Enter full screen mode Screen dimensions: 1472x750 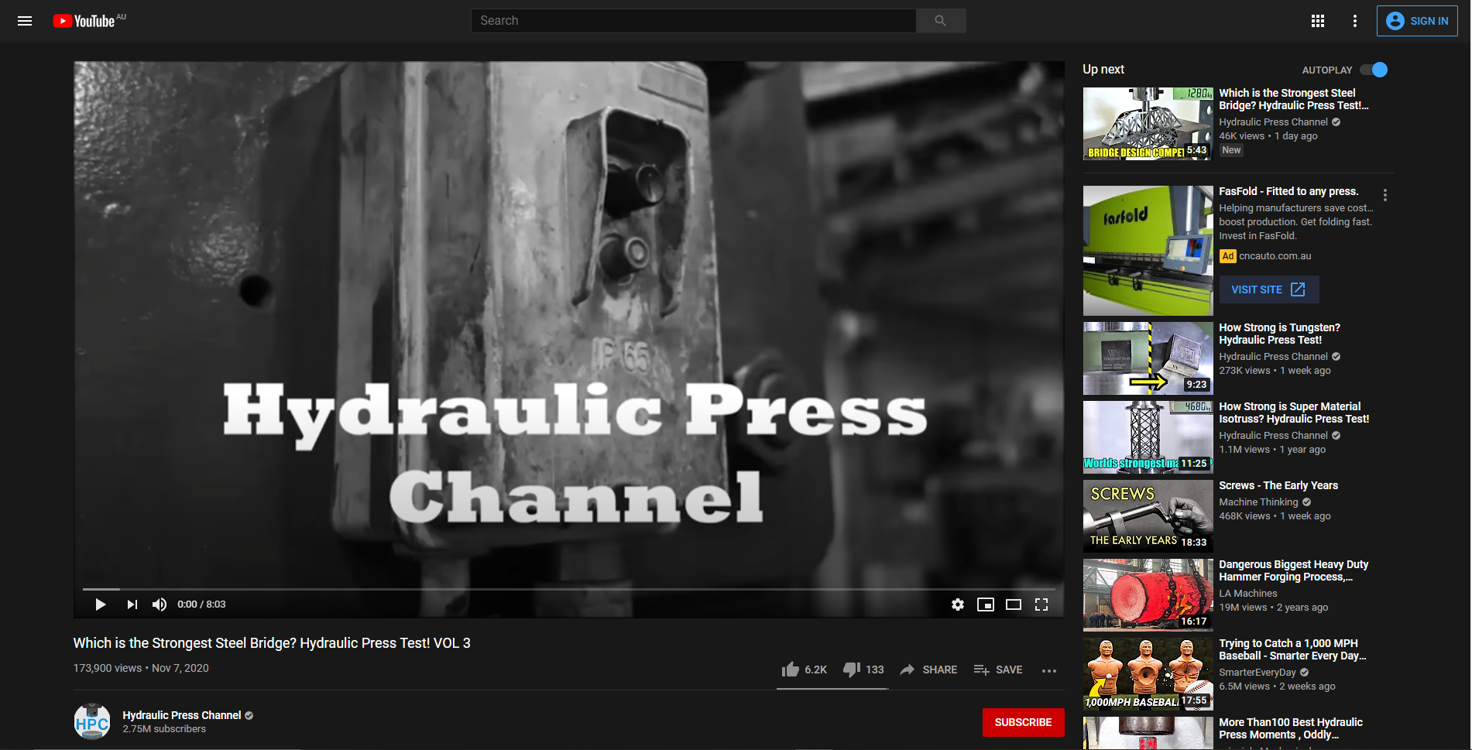click(1041, 604)
